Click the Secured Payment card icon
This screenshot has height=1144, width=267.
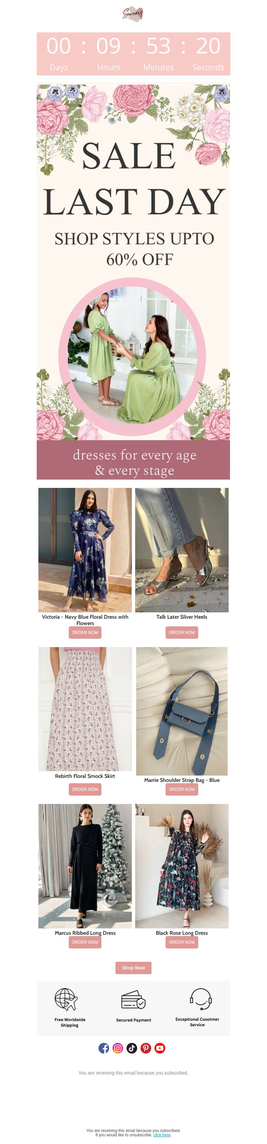tap(133, 1000)
